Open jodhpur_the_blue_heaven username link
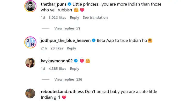This screenshot has width=181, height=101. 66,41
